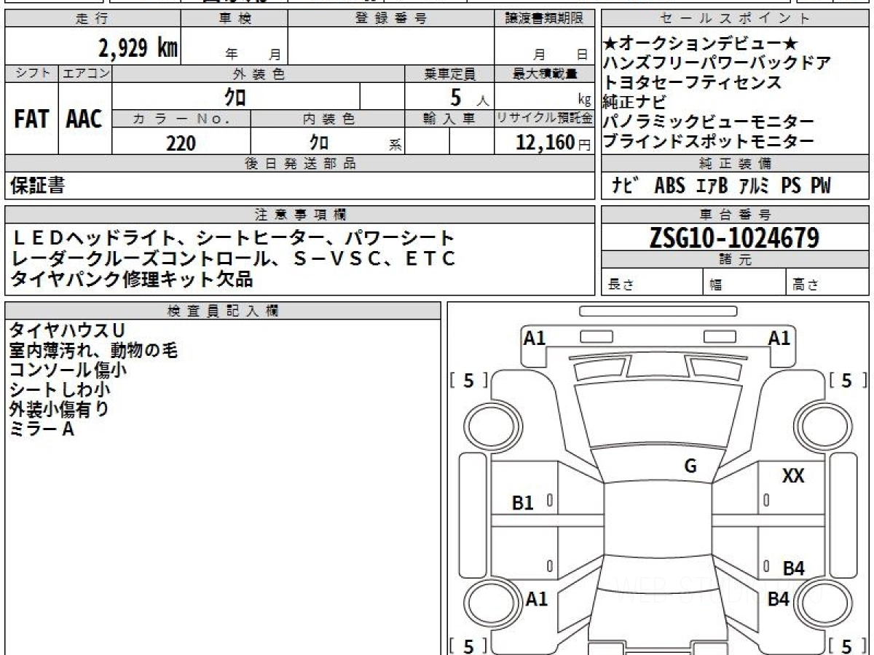Click the ミラーA note
This screenshot has width=874, height=655.
point(42,429)
